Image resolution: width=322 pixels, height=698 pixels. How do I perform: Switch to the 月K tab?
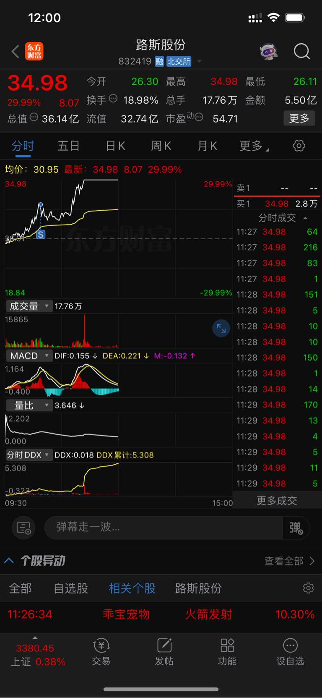click(207, 146)
